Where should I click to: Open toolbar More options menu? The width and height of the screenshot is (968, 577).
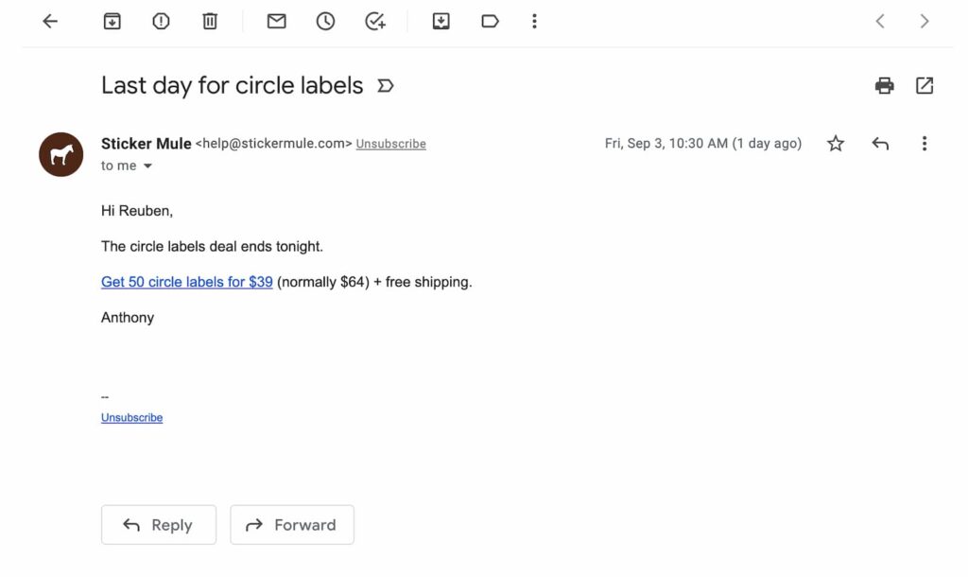(534, 21)
